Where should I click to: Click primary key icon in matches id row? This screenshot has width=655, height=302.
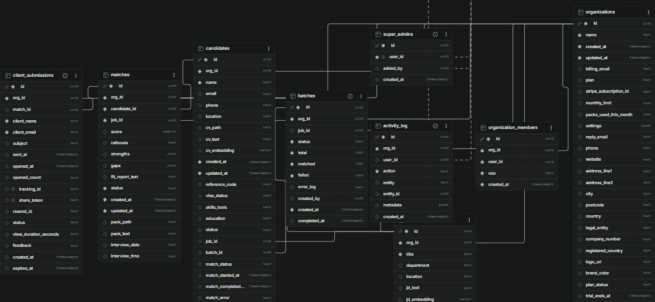coord(104,86)
